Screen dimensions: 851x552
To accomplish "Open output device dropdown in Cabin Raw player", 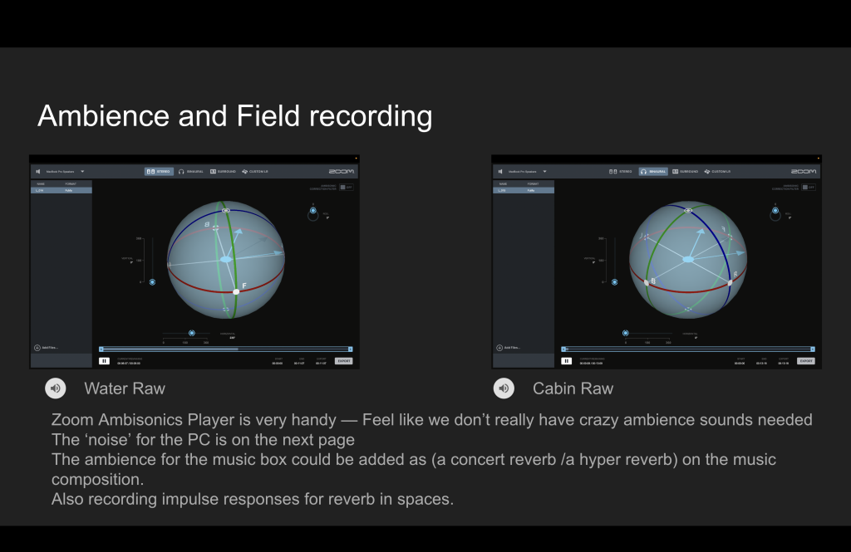I will (545, 171).
